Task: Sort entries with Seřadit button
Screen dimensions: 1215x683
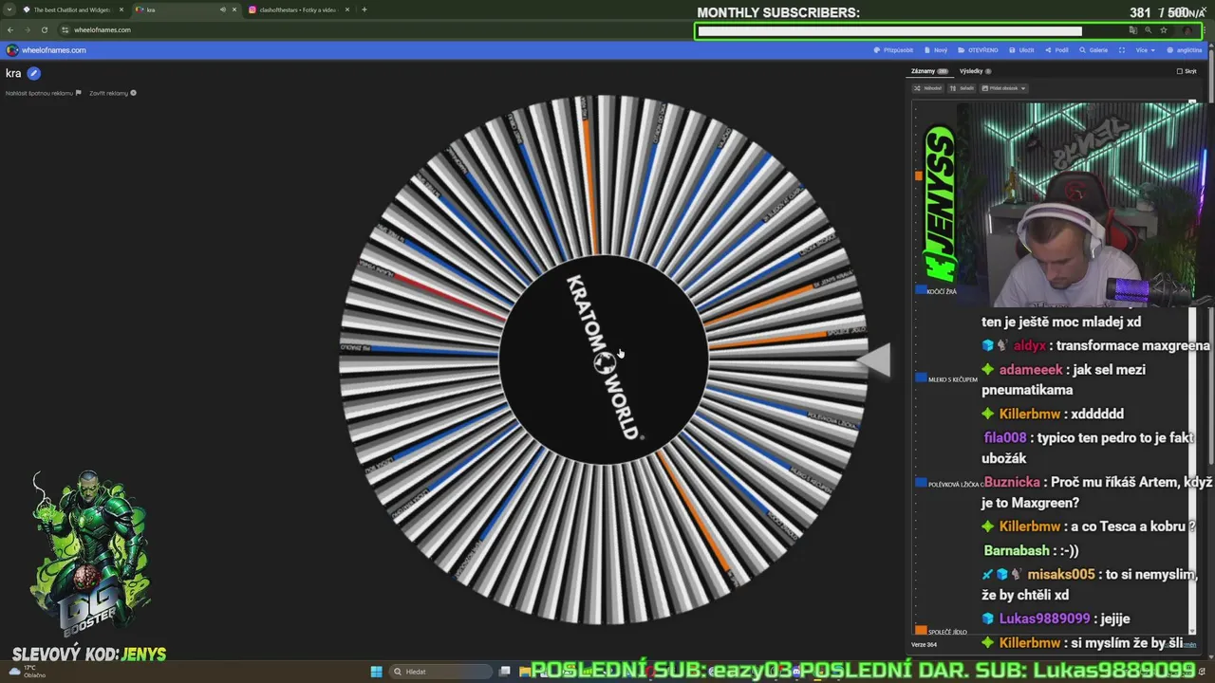Action: coord(963,88)
